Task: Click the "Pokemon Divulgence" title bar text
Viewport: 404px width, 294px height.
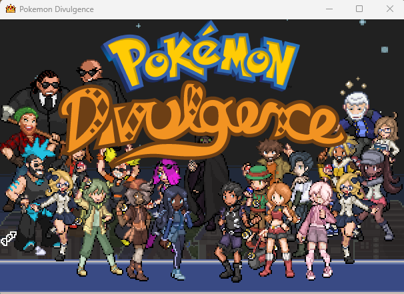Action: (57, 9)
